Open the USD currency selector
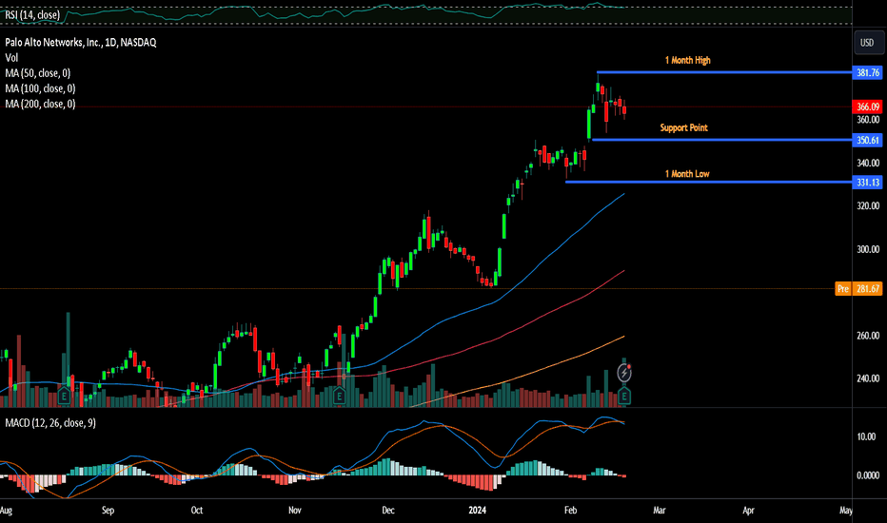887x523 pixels. point(867,43)
